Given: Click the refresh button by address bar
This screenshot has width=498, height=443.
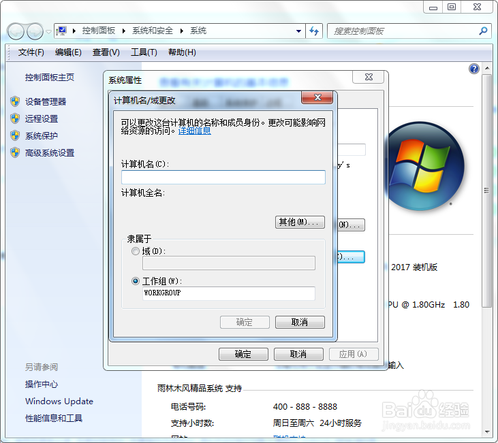Looking at the screenshot, I should point(314,31).
